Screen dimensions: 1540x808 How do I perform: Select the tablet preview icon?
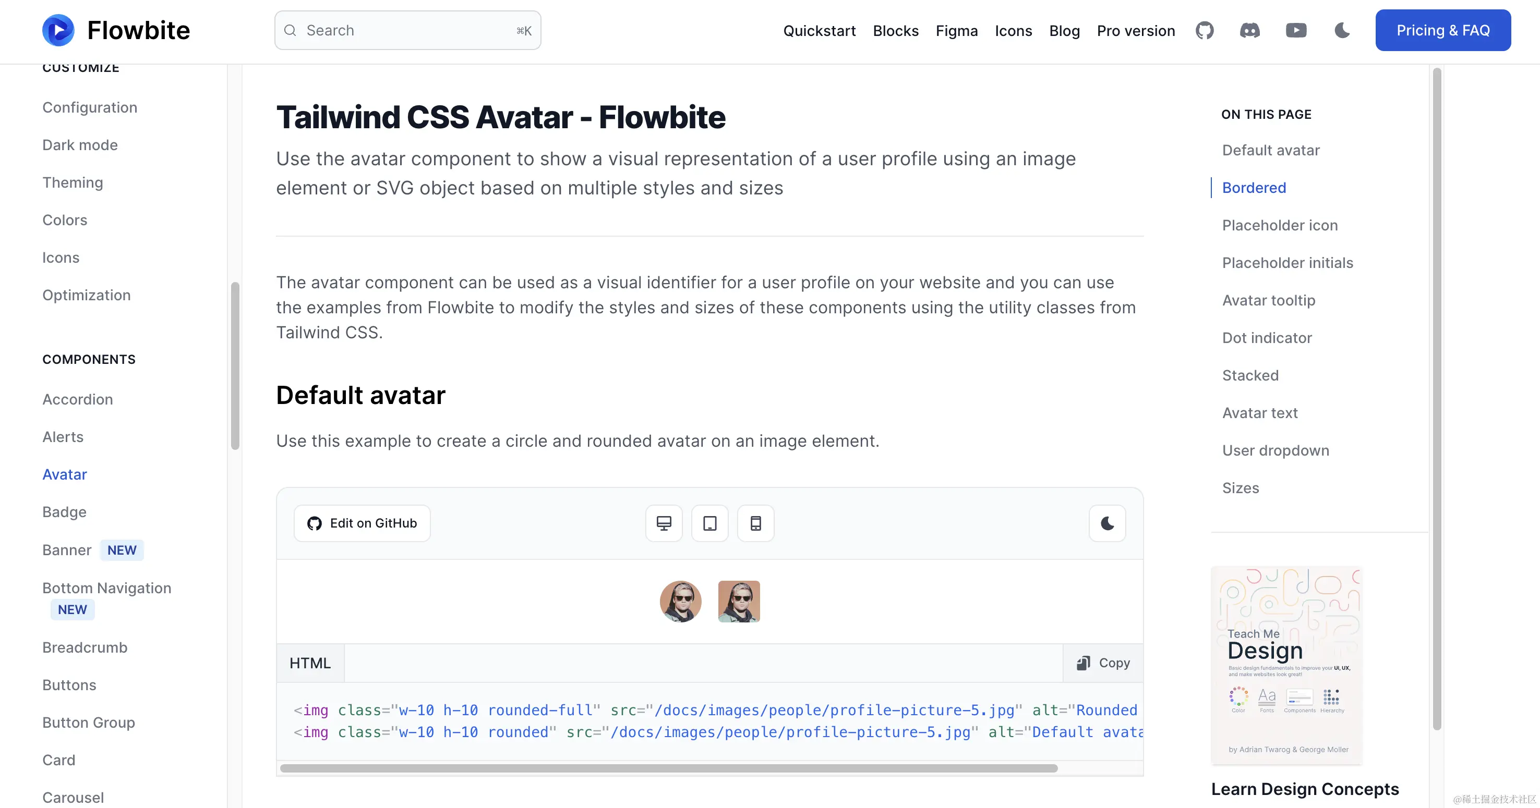(x=709, y=523)
